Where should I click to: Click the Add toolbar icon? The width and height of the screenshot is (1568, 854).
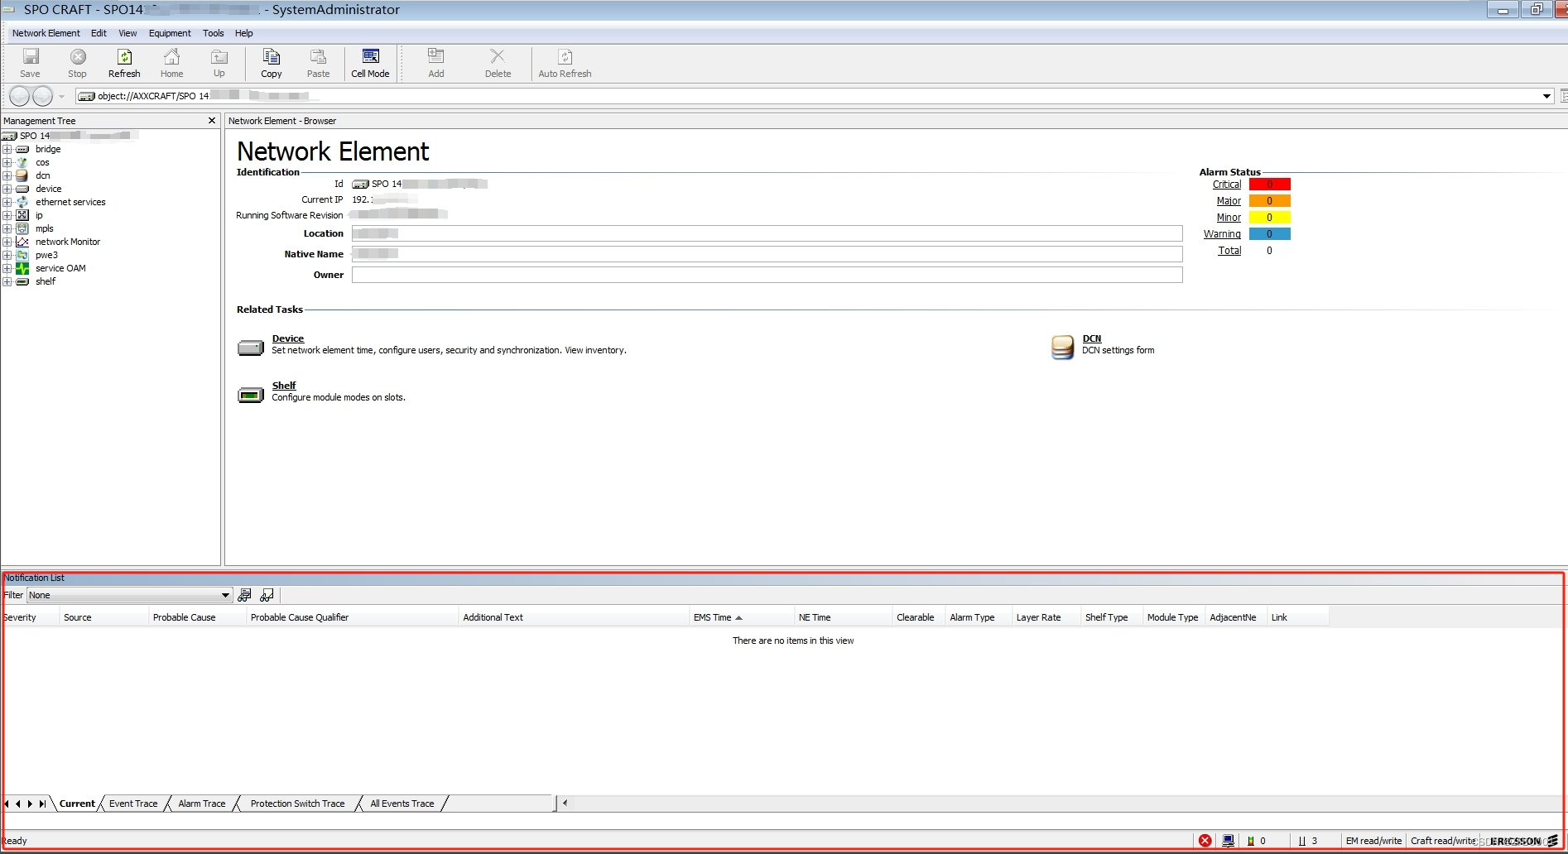[x=435, y=63]
